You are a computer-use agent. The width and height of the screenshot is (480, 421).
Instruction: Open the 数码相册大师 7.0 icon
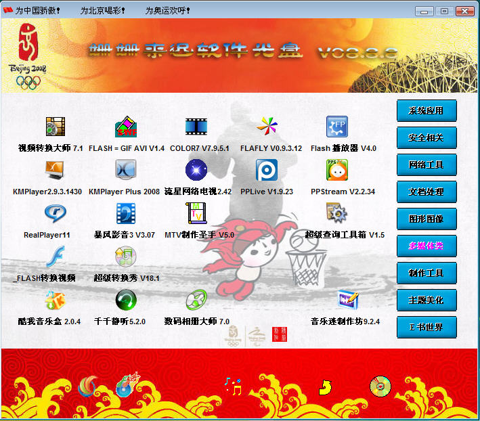coord(196,300)
